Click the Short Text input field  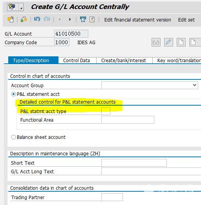134,163
